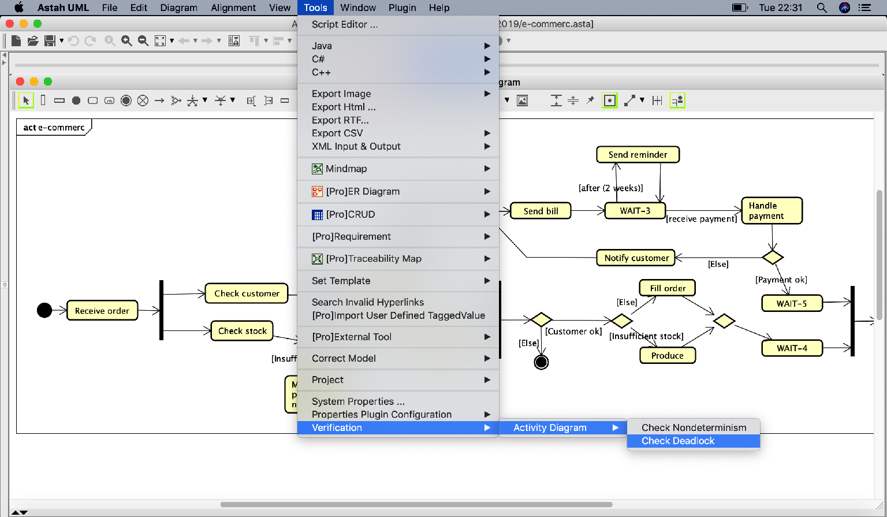Viewport: 887px width, 517px height.
Task: Click the Zoom Out magnifier icon
Action: tap(143, 40)
